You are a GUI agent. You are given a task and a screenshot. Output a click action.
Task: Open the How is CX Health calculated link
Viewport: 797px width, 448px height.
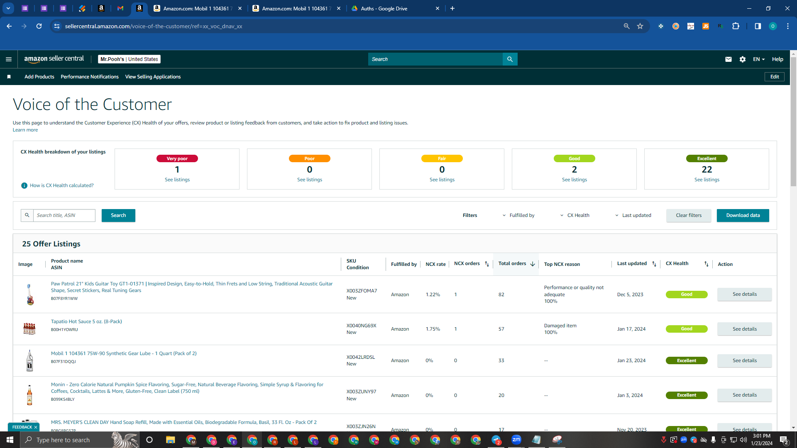point(62,185)
